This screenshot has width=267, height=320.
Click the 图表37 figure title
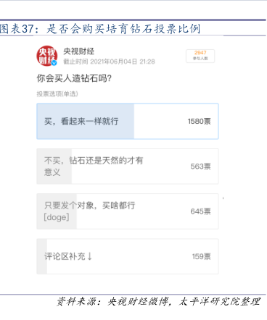pyautogui.click(x=100, y=29)
